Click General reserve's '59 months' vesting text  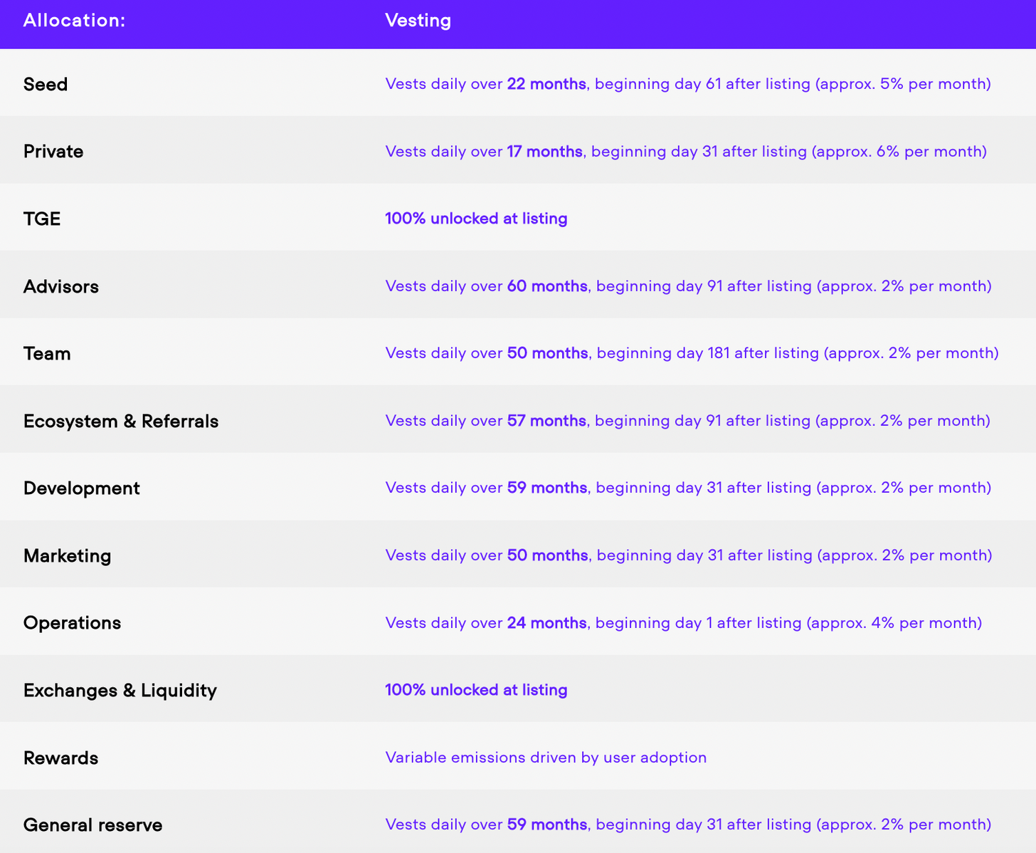click(x=547, y=825)
